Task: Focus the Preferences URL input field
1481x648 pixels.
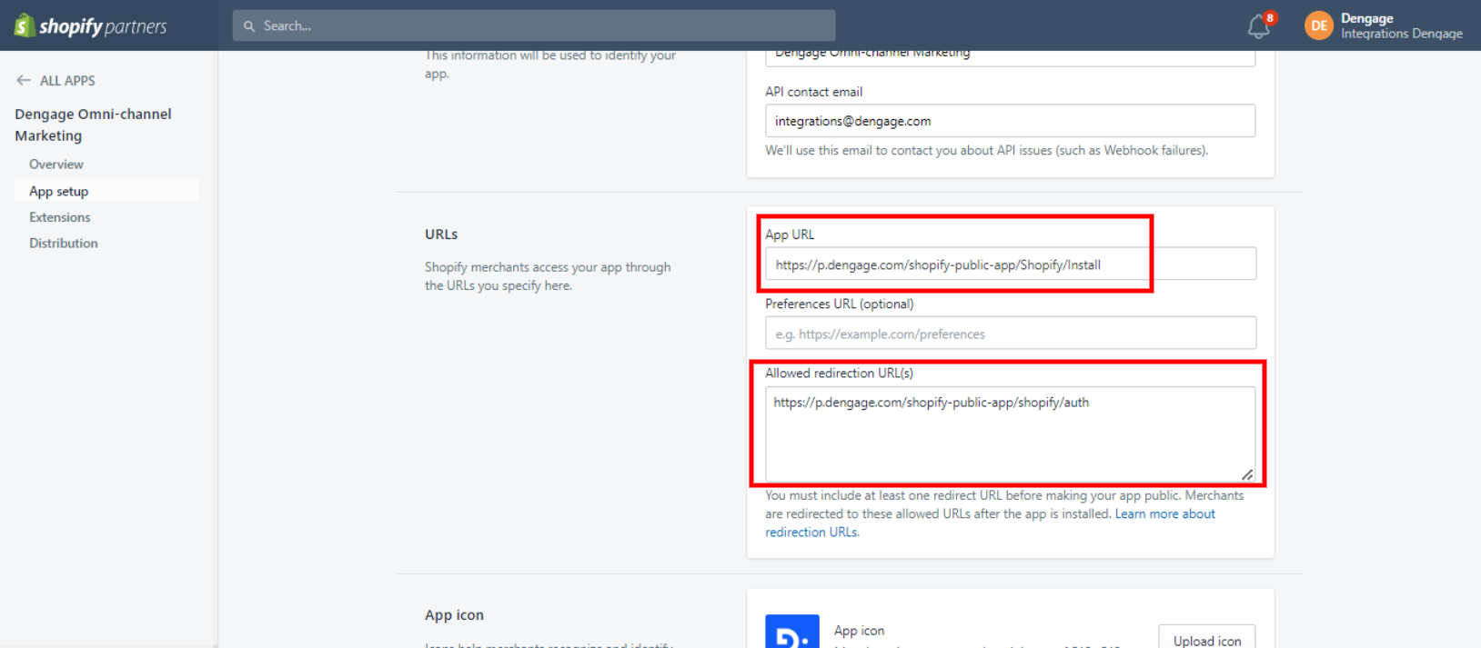Action: click(x=1010, y=334)
